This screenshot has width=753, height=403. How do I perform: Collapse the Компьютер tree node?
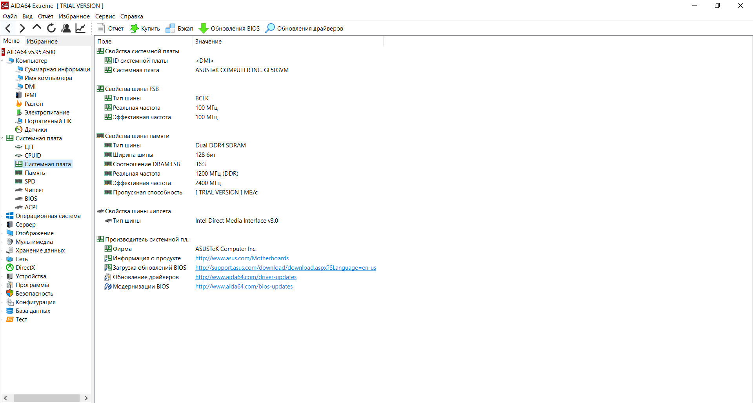3,61
